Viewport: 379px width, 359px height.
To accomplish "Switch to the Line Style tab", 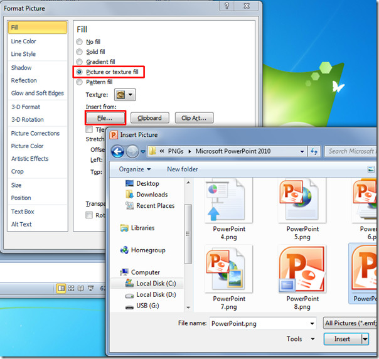I will coord(23,54).
